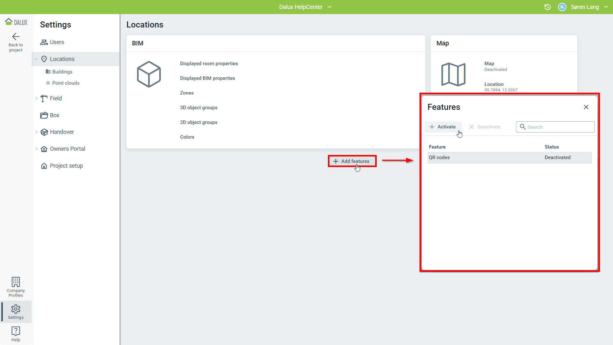The width and height of the screenshot is (613, 345).
Task: Expand the Field settings section
Action: pos(36,98)
